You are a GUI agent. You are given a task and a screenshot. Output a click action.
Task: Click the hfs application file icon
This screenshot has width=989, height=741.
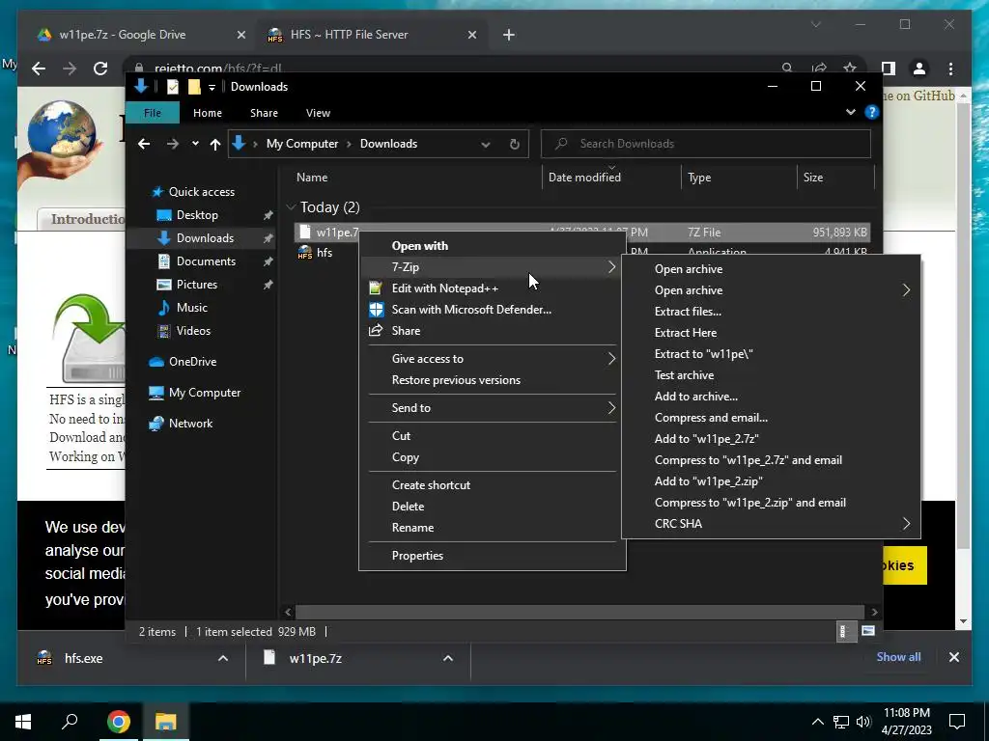tap(304, 253)
